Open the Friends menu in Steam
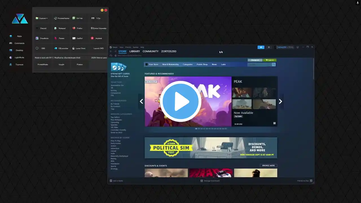This screenshot has width=361, height=203. 128,47
